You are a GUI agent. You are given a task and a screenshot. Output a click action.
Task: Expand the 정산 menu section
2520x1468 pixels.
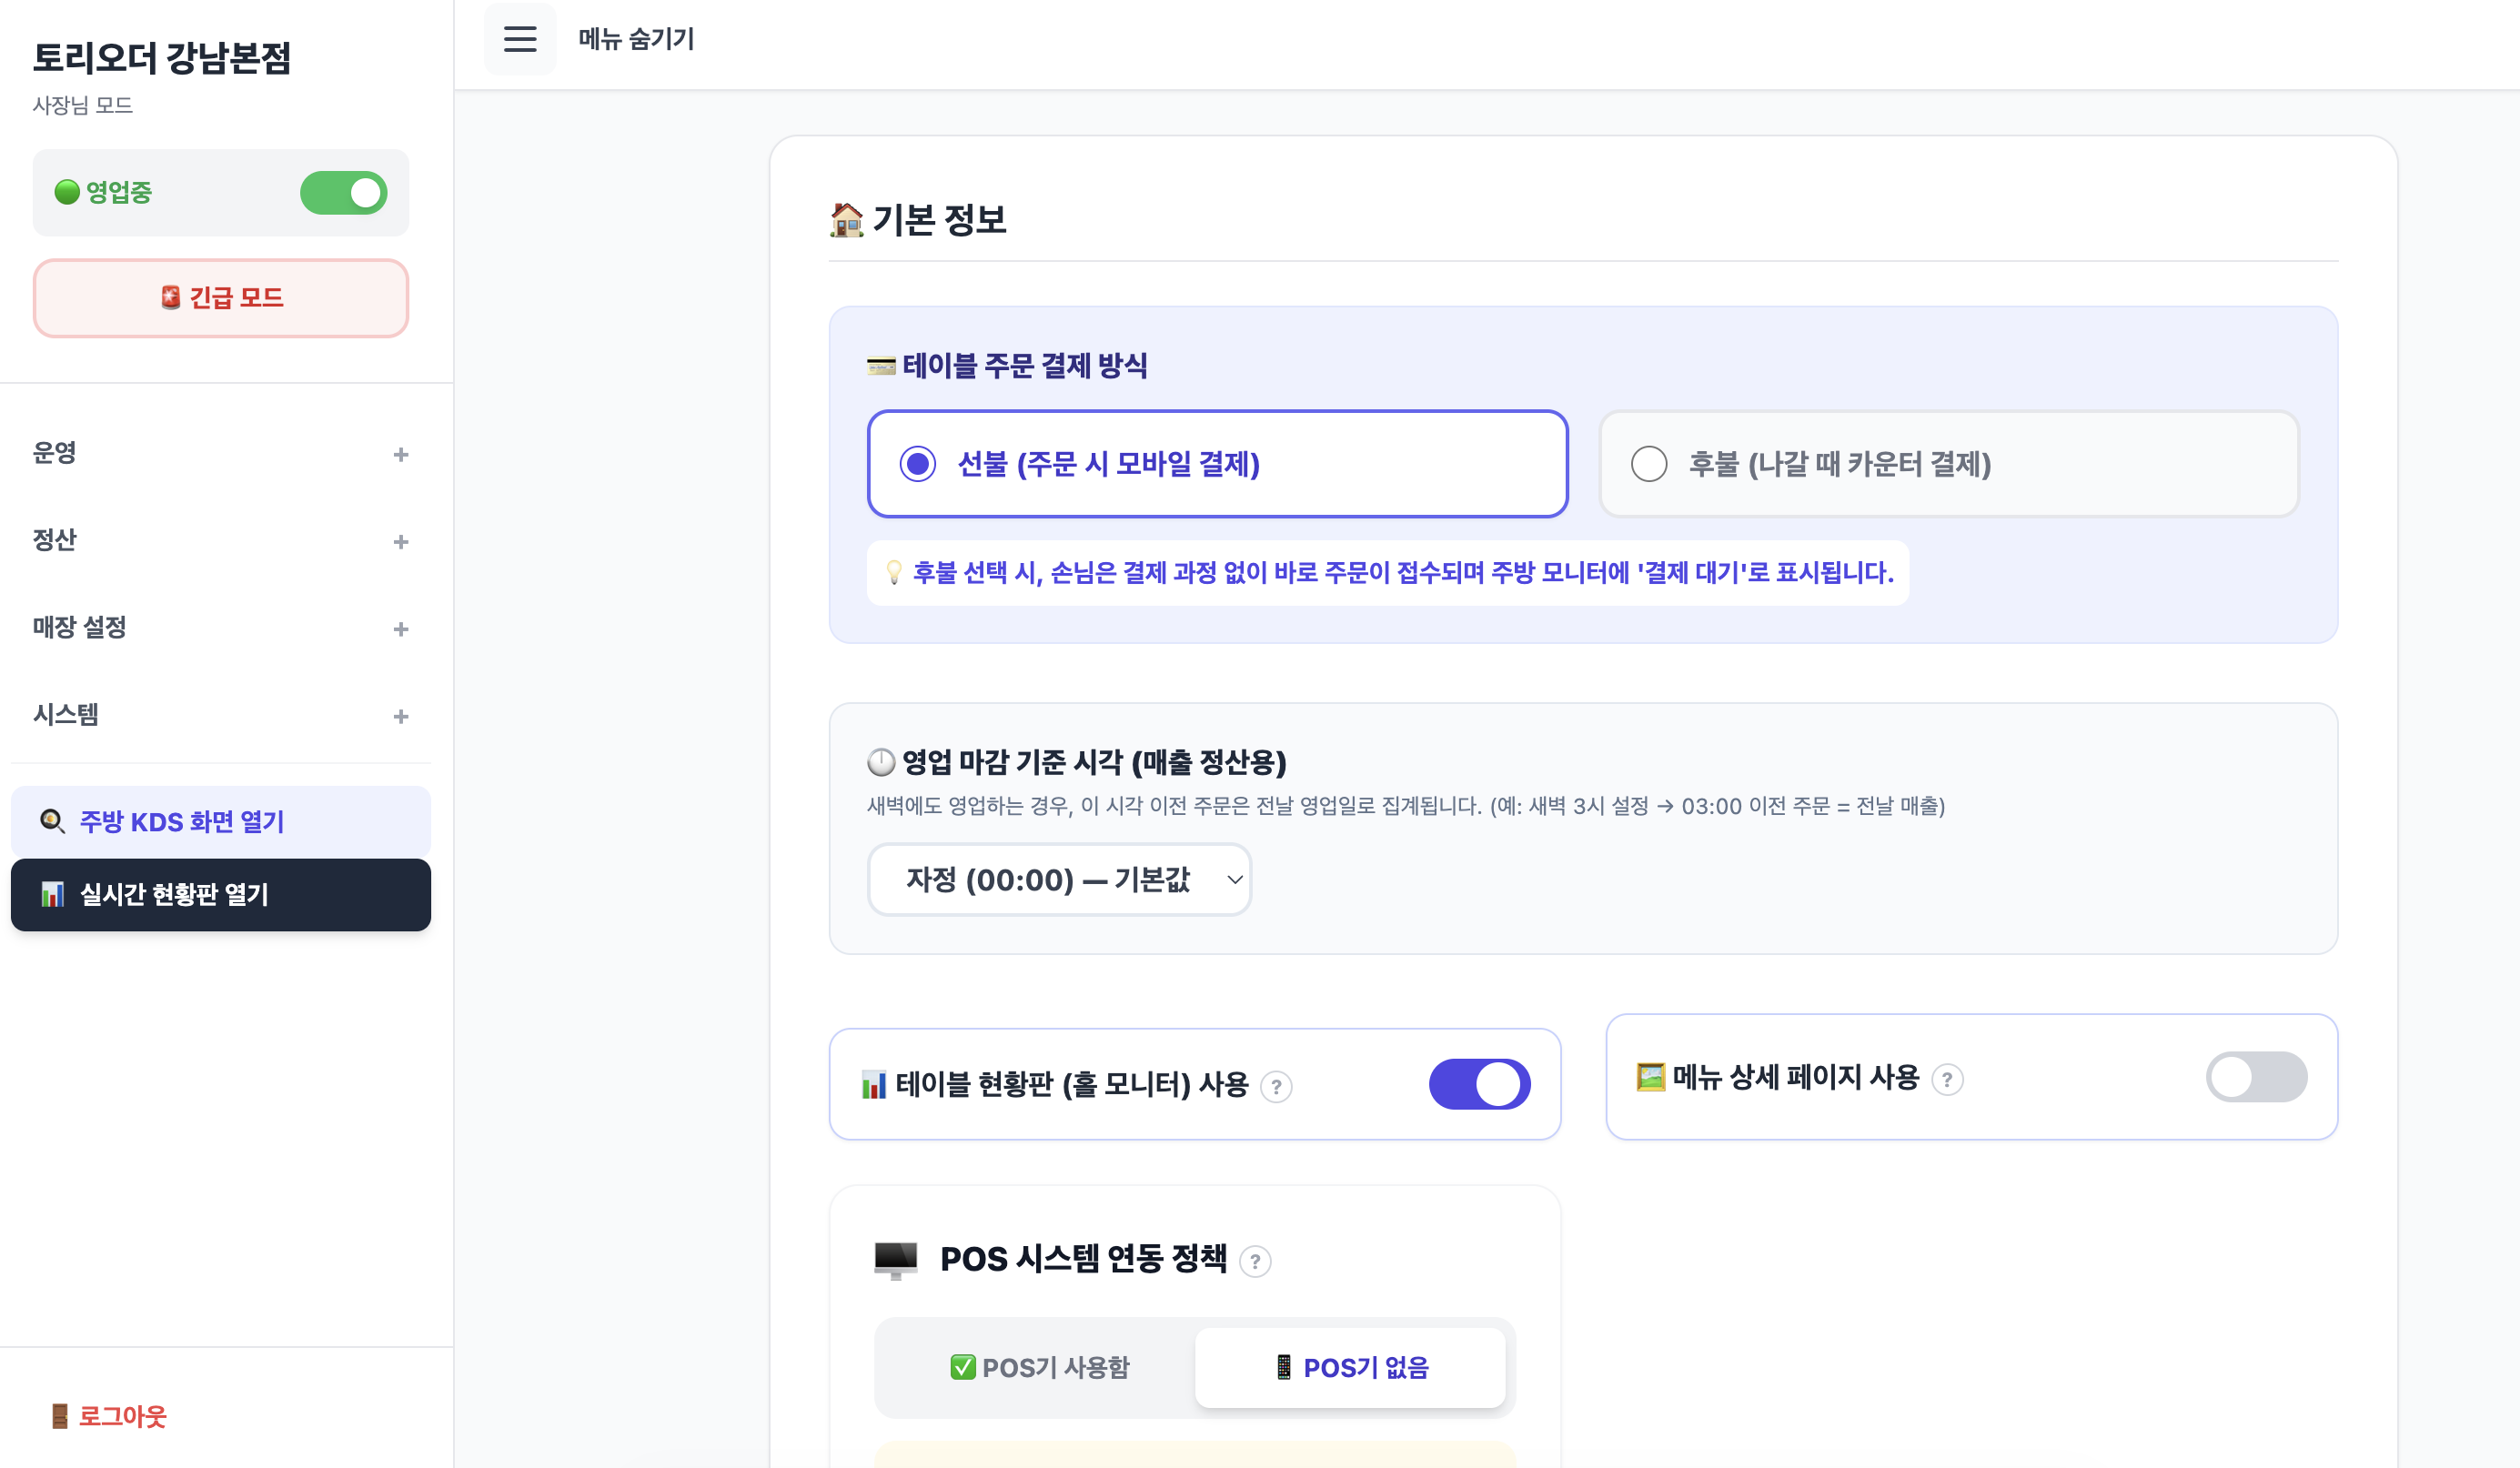[x=221, y=541]
